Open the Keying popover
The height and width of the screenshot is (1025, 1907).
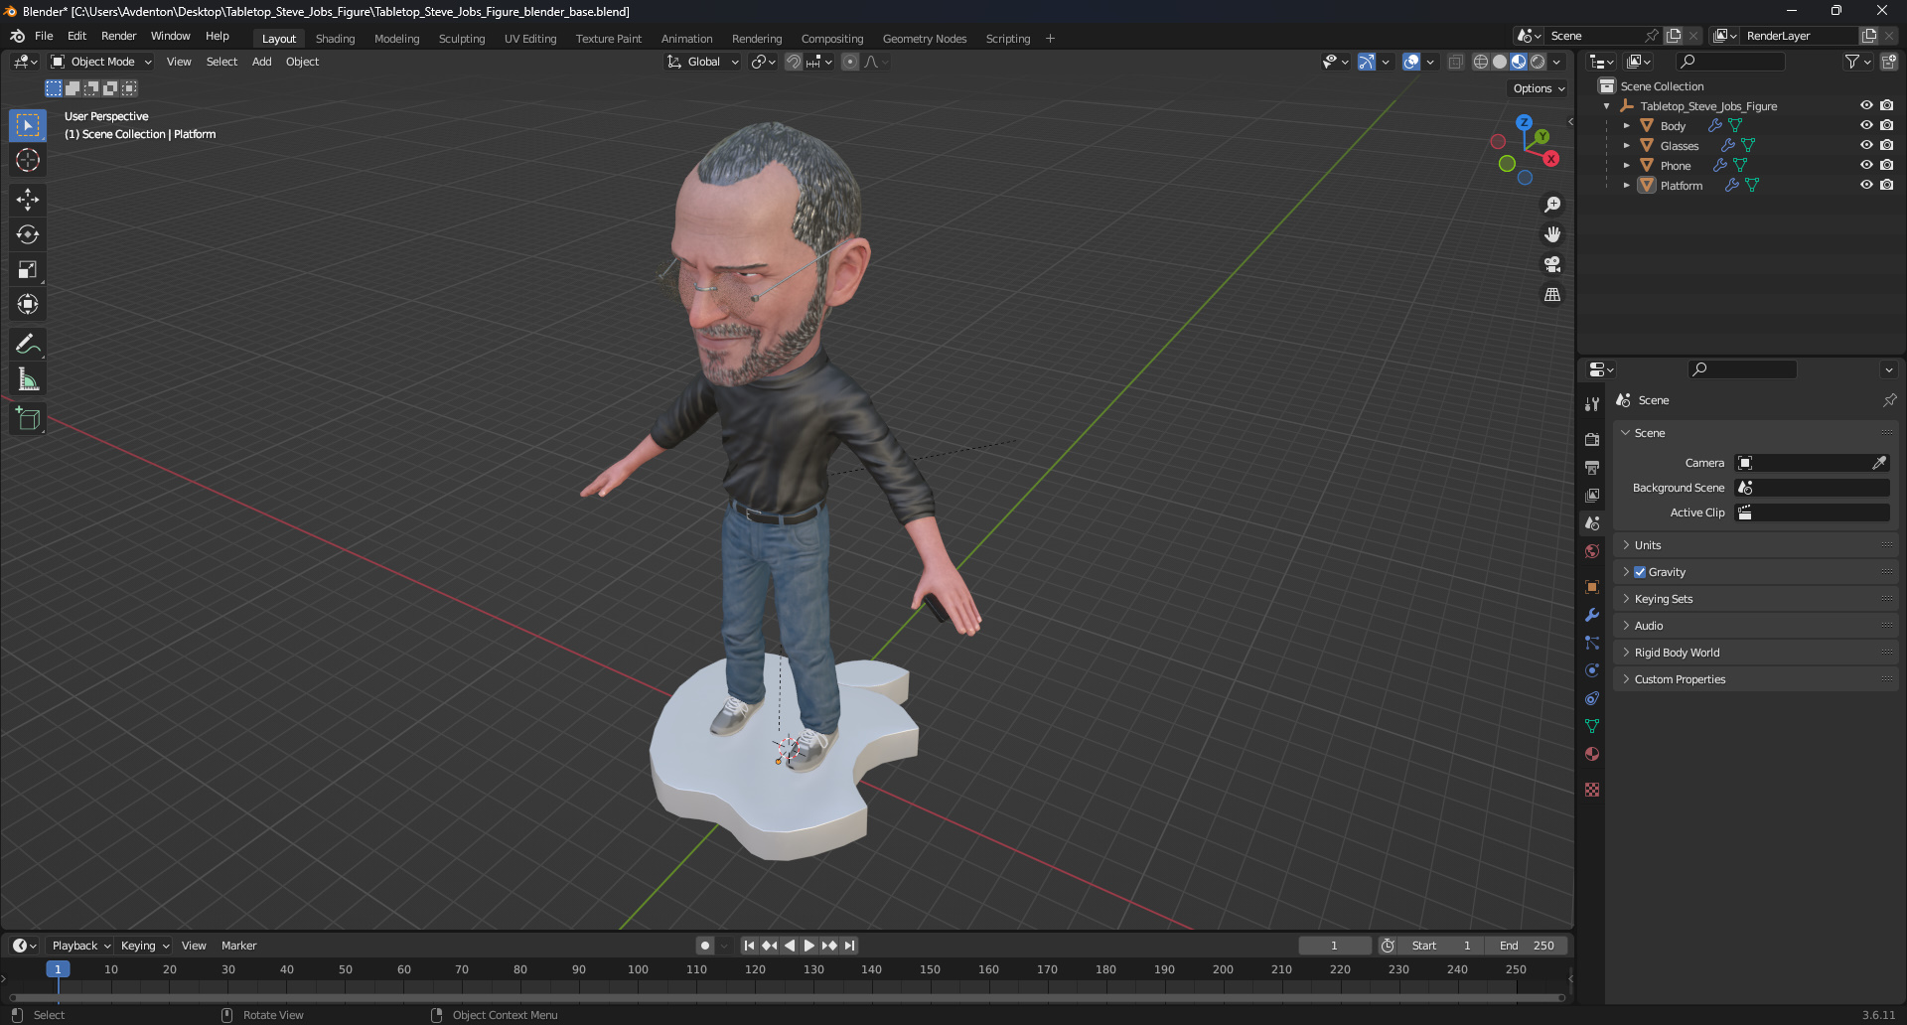click(144, 946)
